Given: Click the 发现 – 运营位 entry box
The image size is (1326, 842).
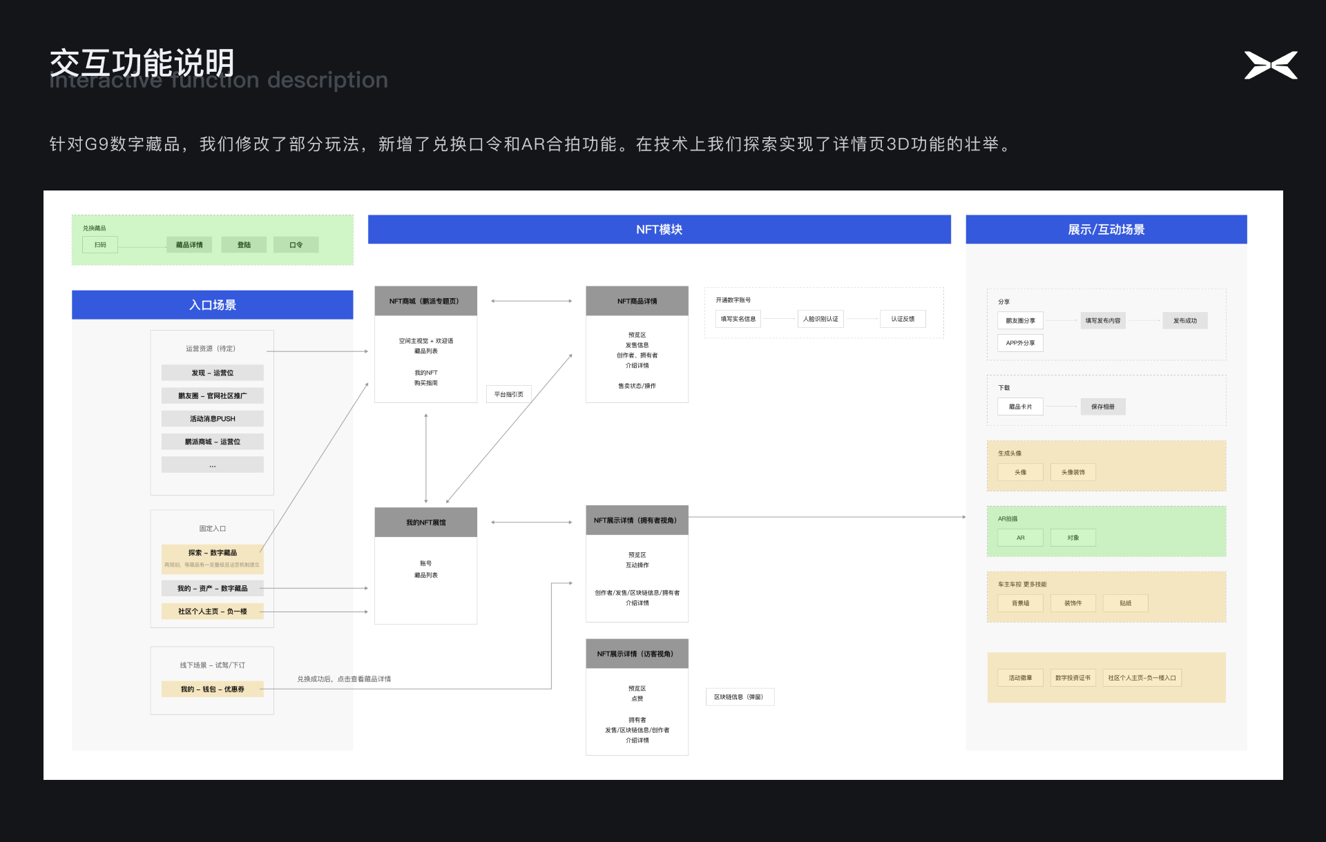Looking at the screenshot, I should tap(212, 373).
